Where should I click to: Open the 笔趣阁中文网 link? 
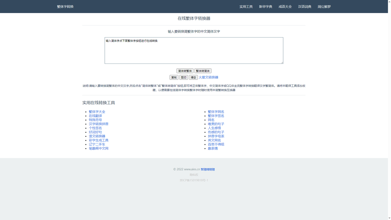pyautogui.click(x=99, y=148)
